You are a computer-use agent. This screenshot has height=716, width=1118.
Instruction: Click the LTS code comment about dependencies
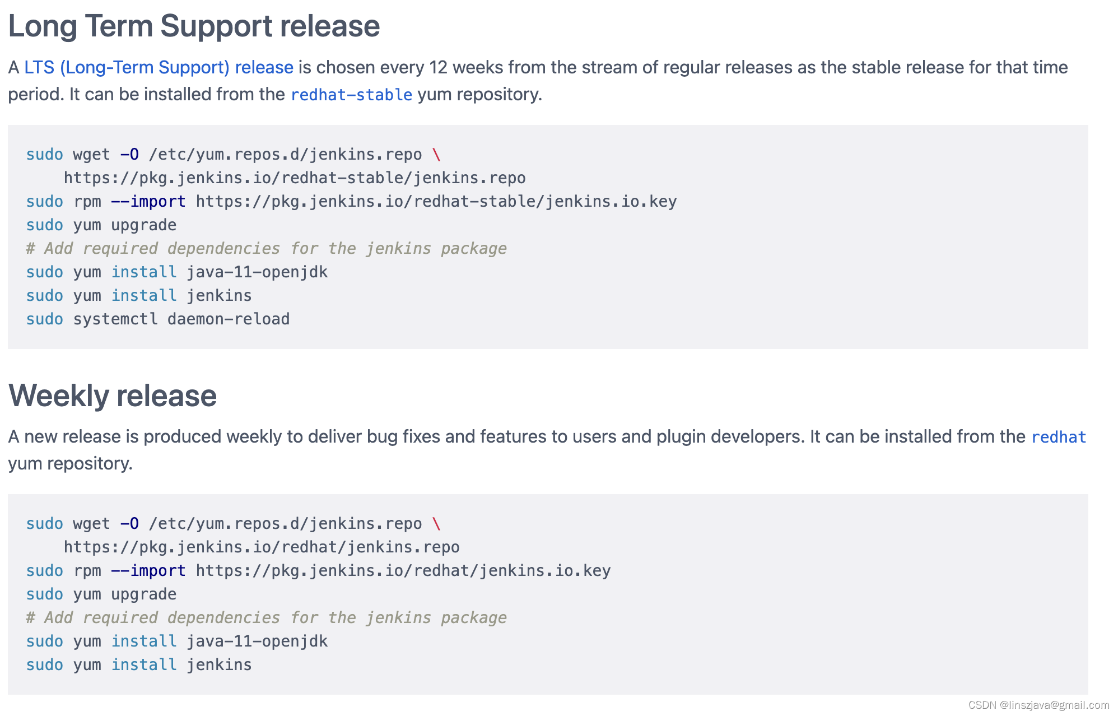267,249
